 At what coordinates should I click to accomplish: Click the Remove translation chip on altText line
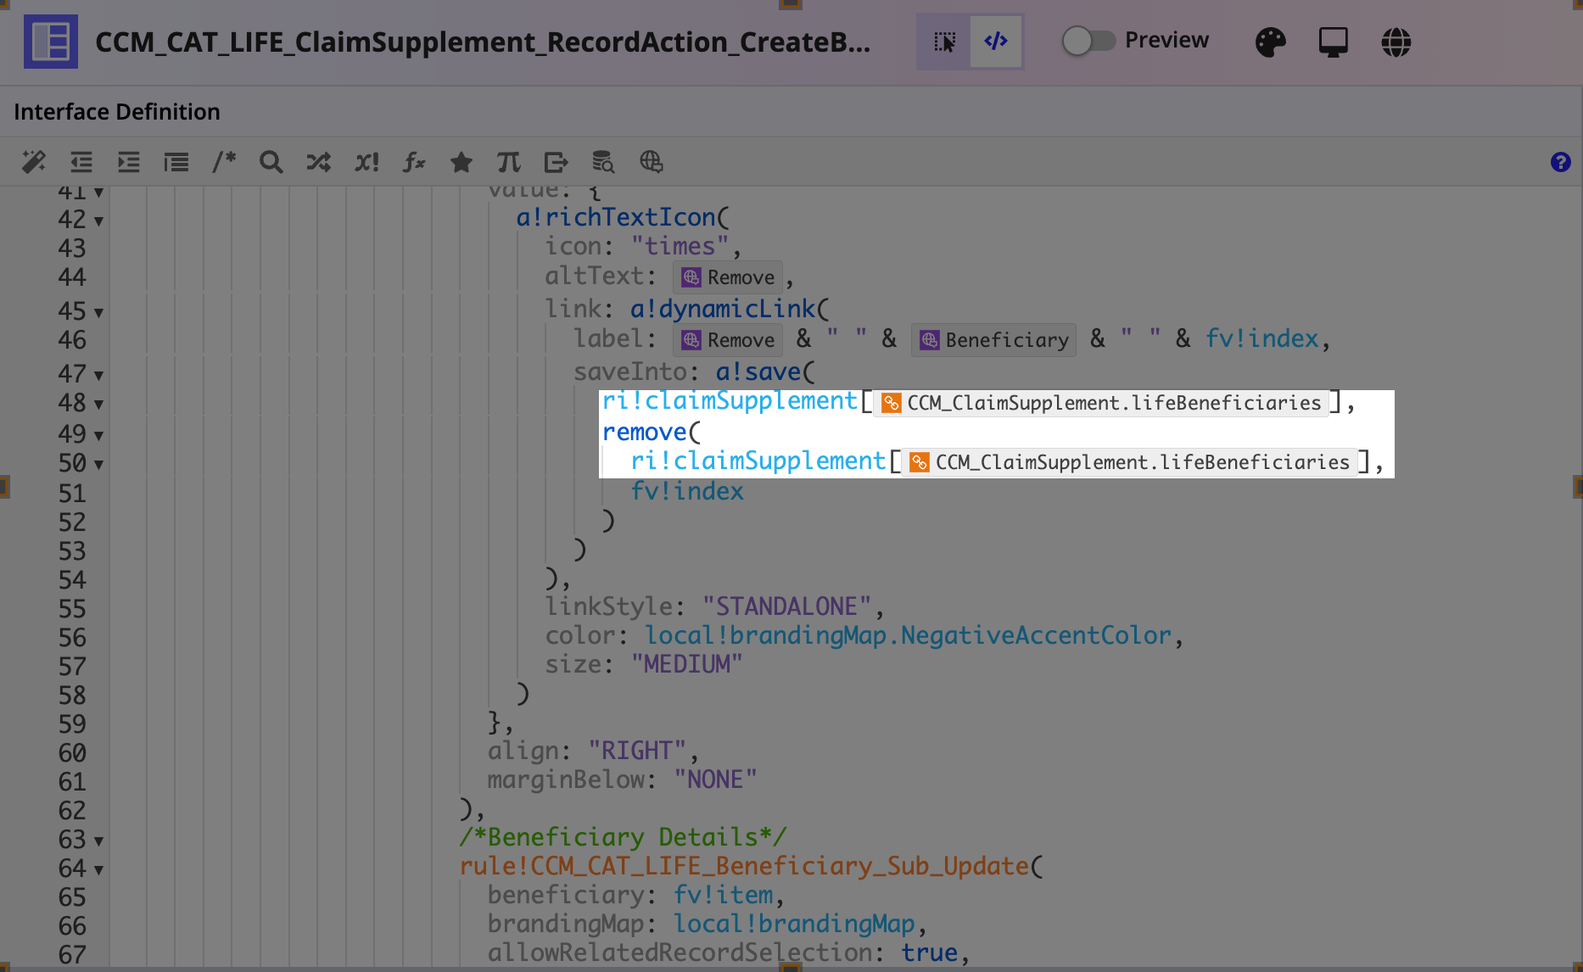(728, 277)
